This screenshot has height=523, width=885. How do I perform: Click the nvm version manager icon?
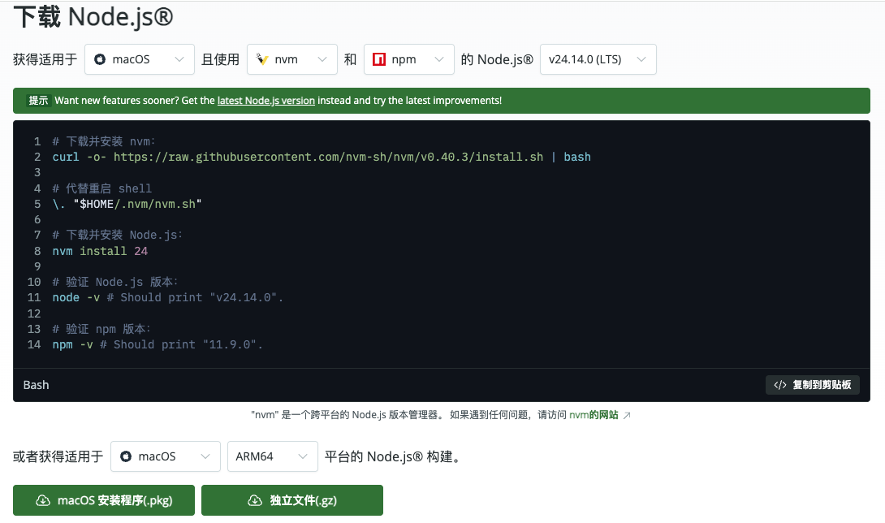pos(261,58)
